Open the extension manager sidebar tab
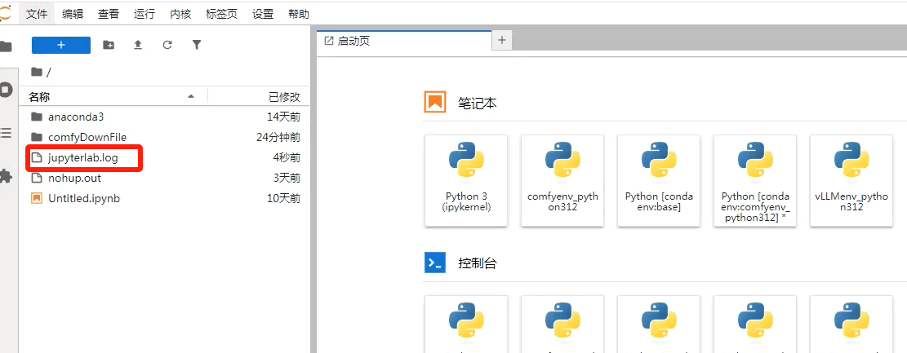 6,176
